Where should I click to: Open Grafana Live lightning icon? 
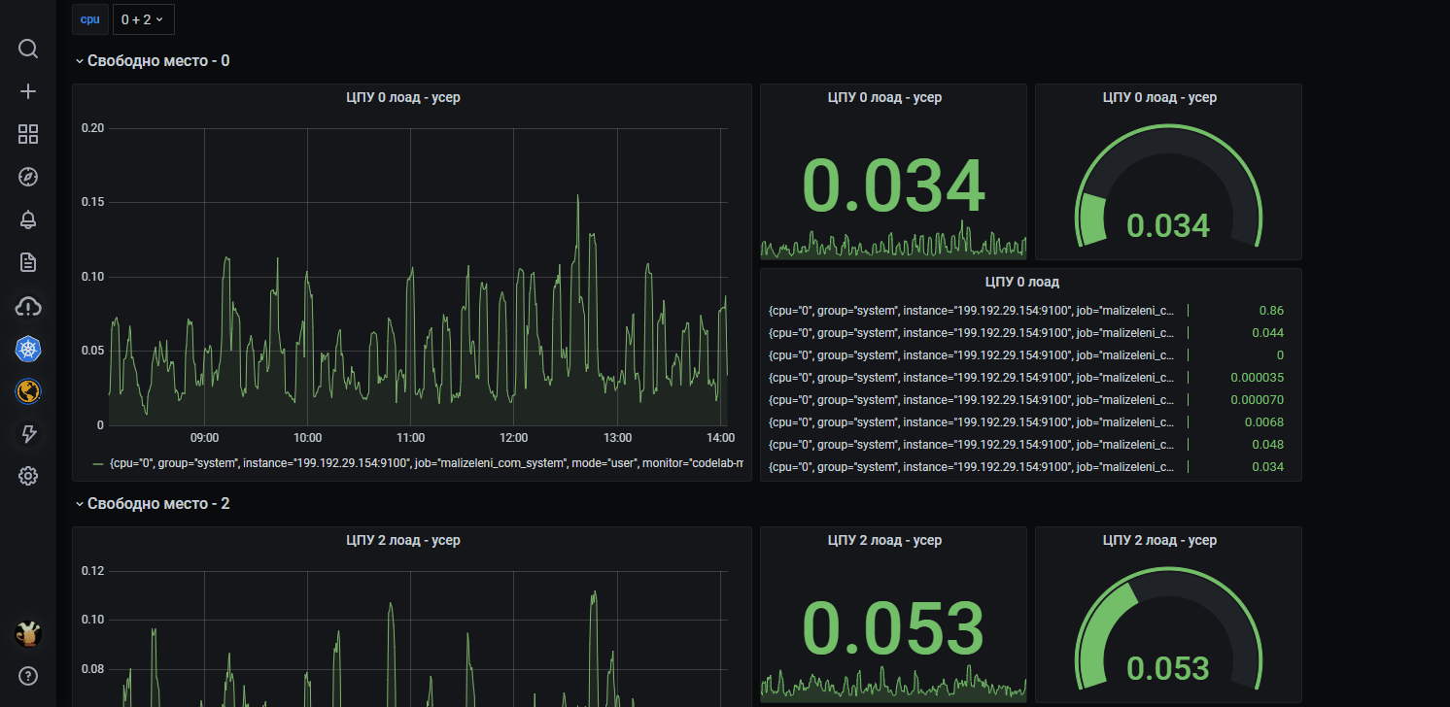pos(27,434)
